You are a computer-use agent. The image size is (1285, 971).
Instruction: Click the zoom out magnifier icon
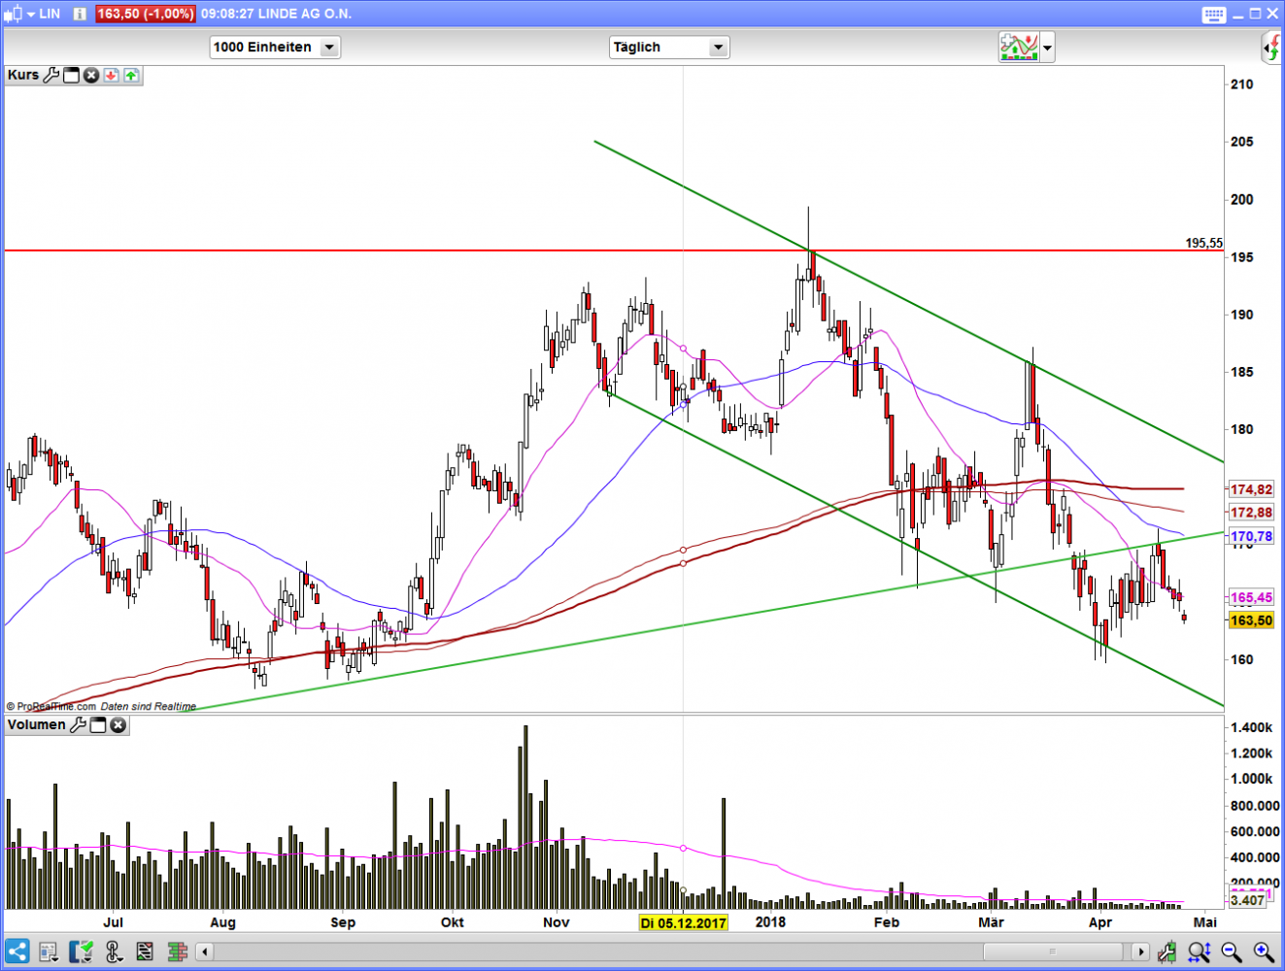(1231, 952)
